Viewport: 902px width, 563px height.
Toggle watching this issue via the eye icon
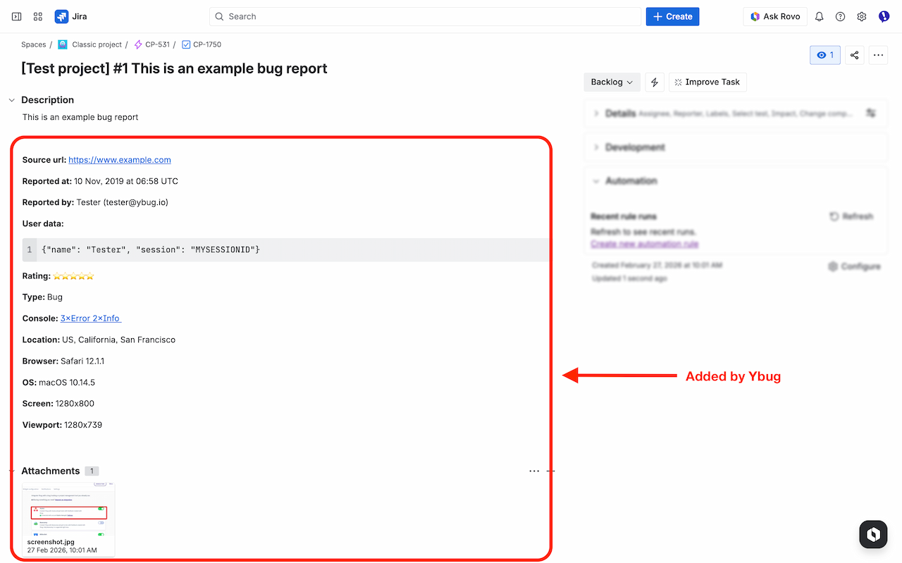824,54
